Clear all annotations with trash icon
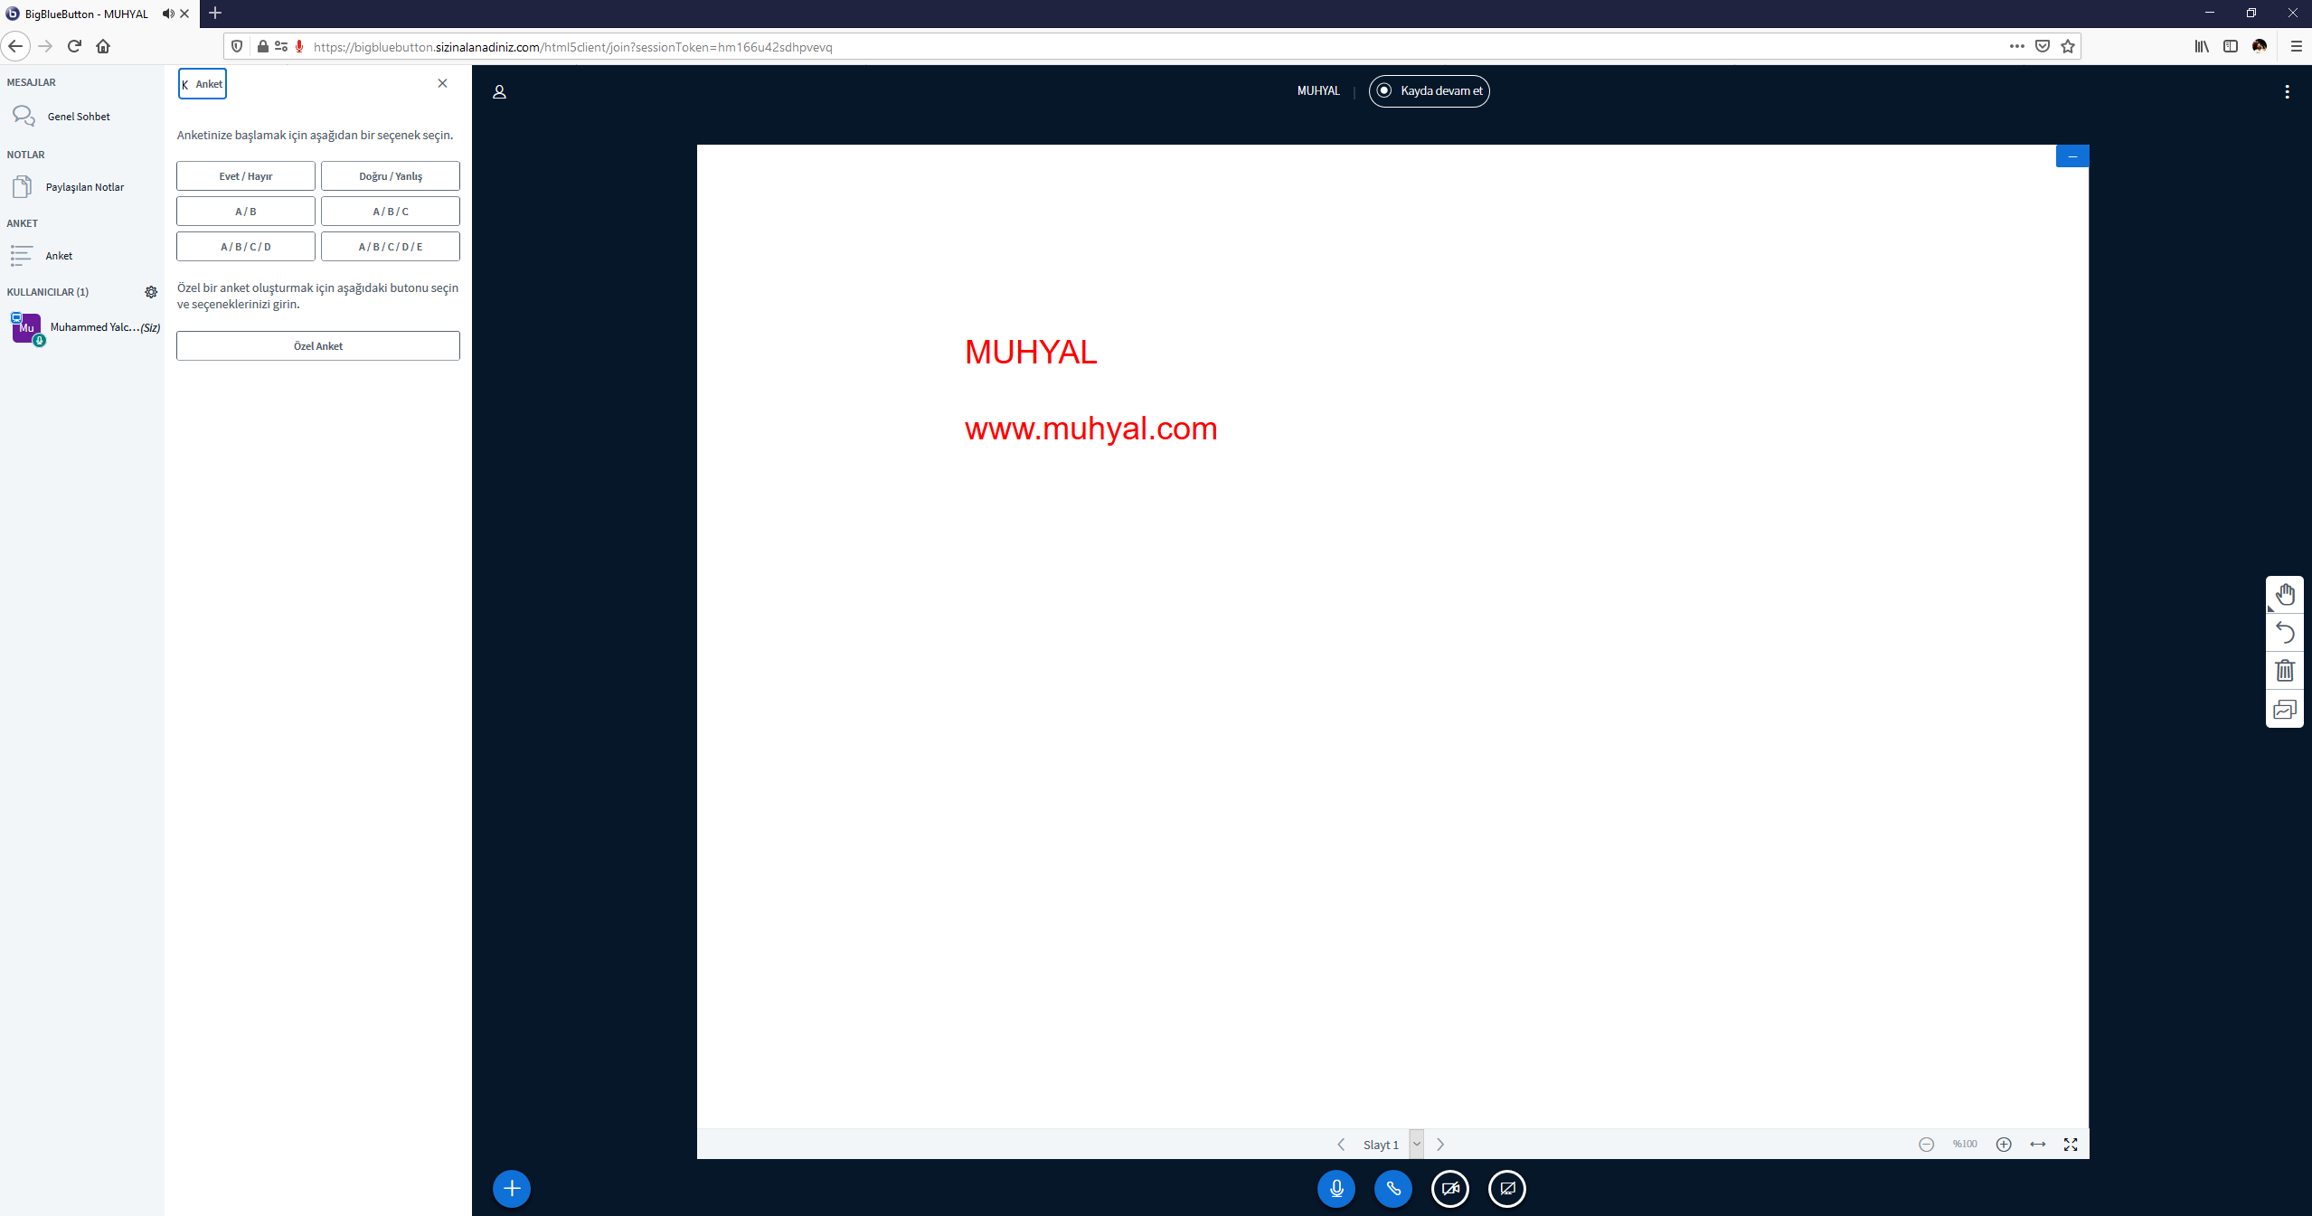2312x1216 pixels. (2285, 671)
